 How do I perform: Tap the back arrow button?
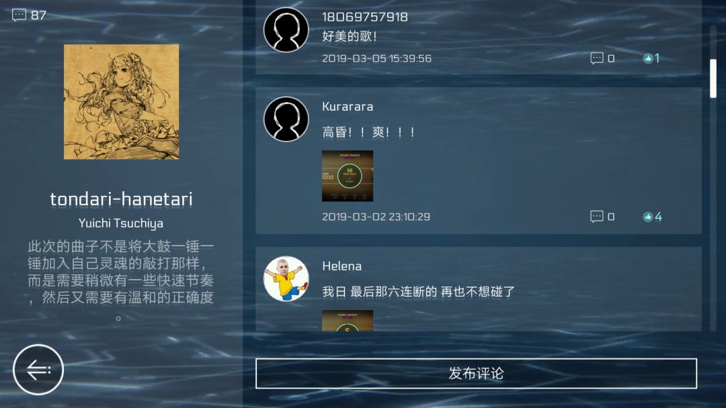click(38, 370)
